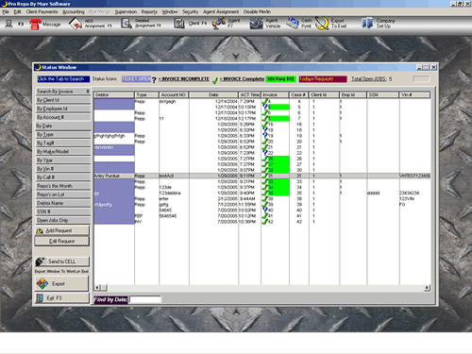472x354 pixels.
Task: Select the By Employee Id search tab
Action: click(x=63, y=109)
